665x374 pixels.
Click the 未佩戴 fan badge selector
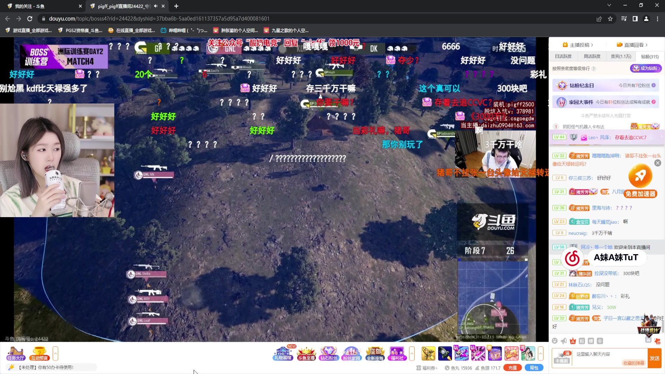(562, 358)
